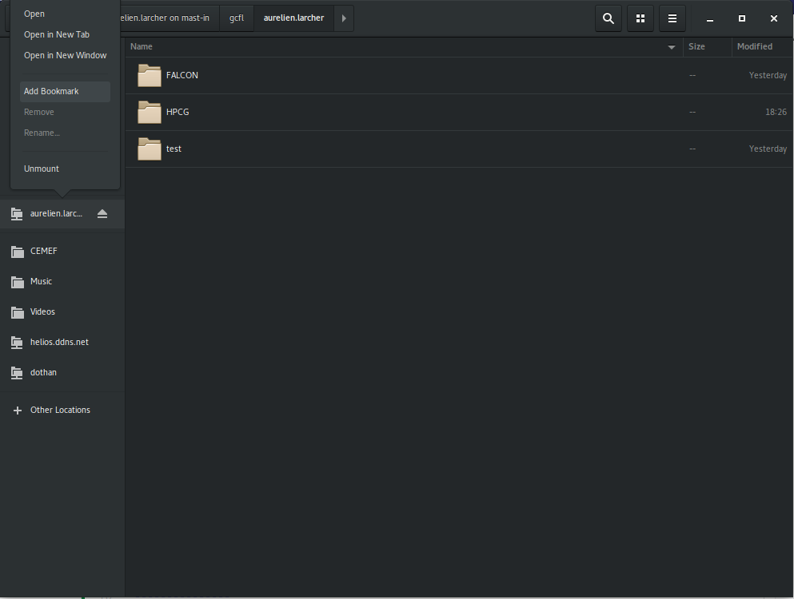Click the test folder icon
The width and height of the screenshot is (794, 599).
click(150, 149)
